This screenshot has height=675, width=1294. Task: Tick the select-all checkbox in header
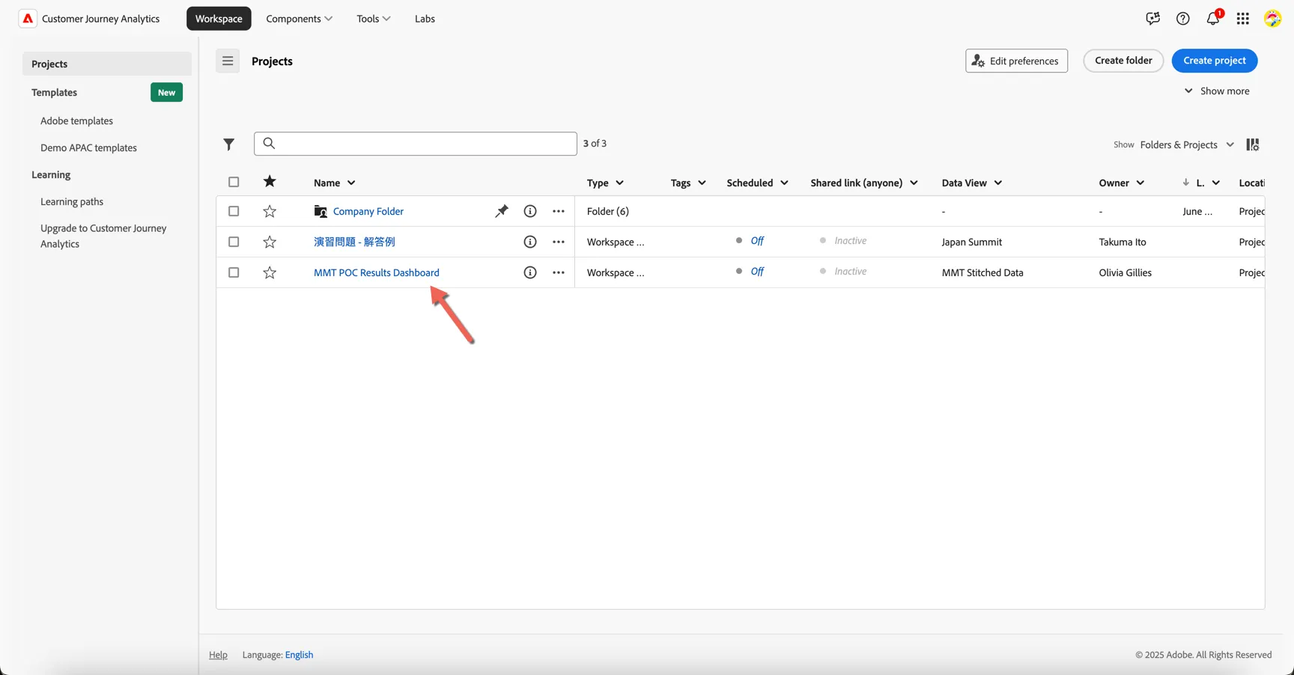point(234,182)
